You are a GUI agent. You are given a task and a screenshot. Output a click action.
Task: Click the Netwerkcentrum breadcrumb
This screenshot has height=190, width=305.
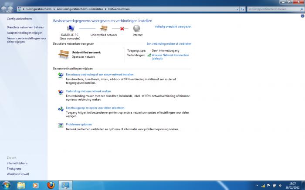pos(119,9)
